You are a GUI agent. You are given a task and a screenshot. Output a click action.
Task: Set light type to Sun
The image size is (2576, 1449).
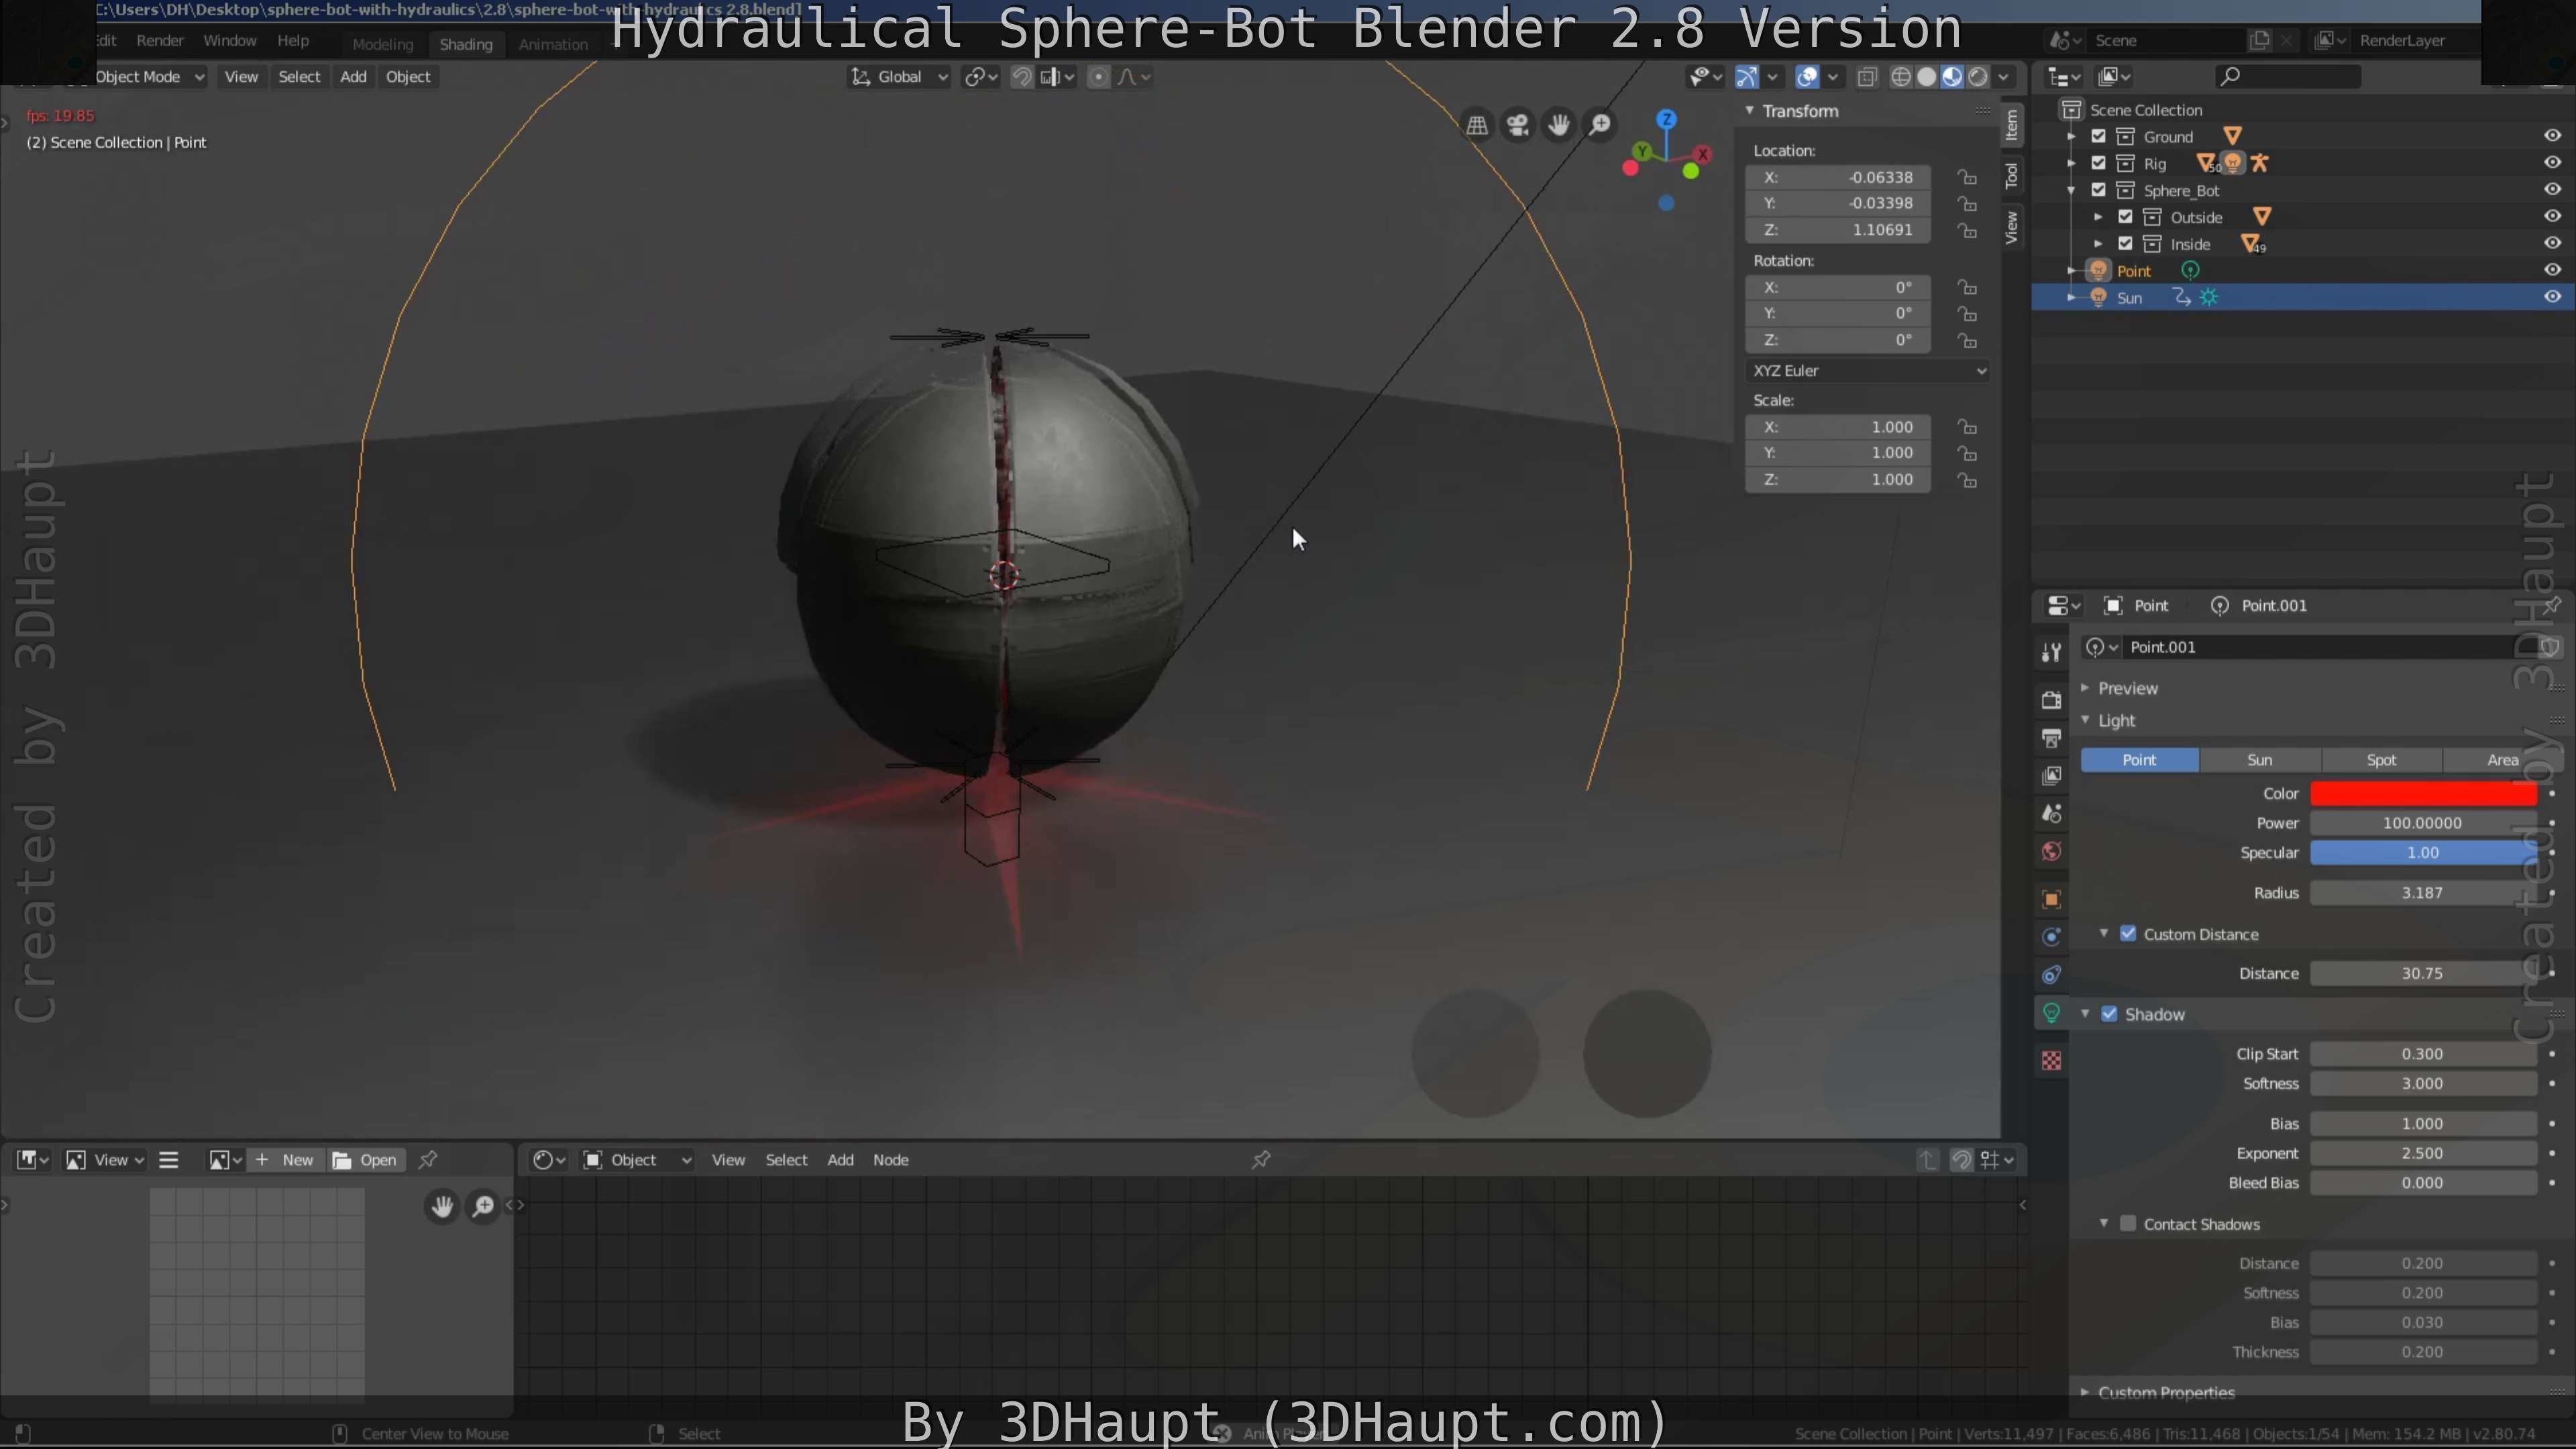point(2260,760)
